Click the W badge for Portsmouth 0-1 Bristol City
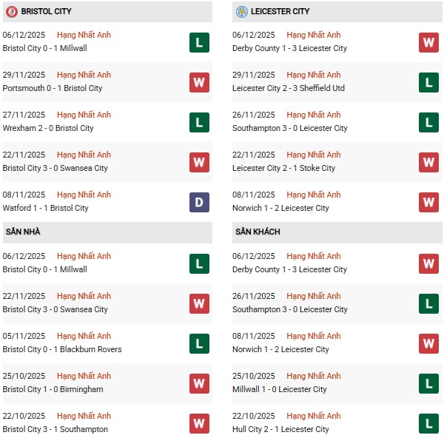Viewport: 444px width, 438px height. point(199,82)
